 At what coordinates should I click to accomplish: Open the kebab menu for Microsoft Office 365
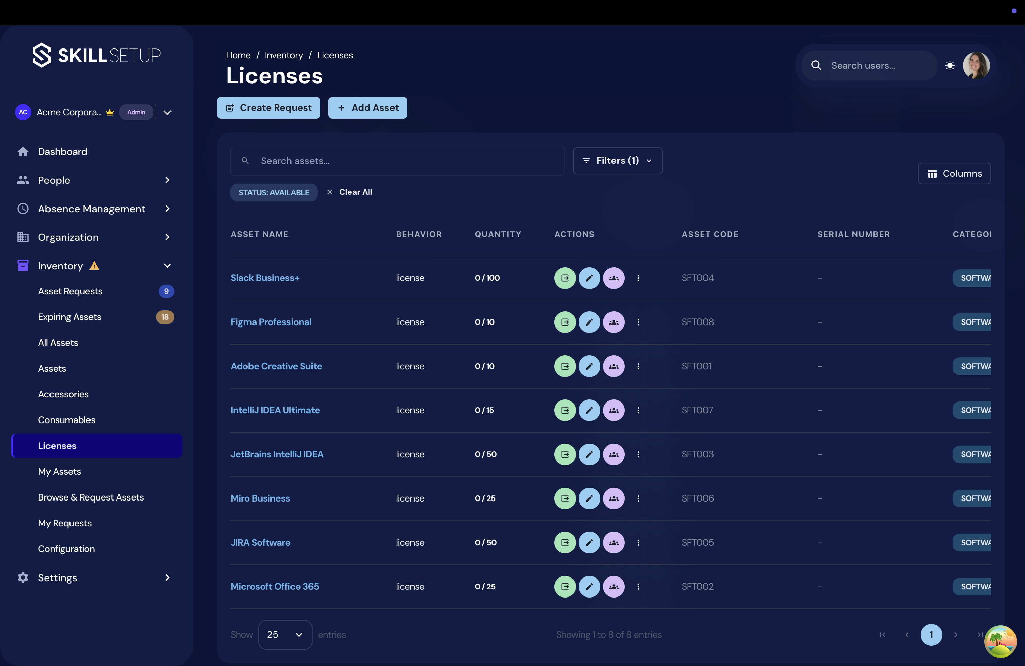638,586
